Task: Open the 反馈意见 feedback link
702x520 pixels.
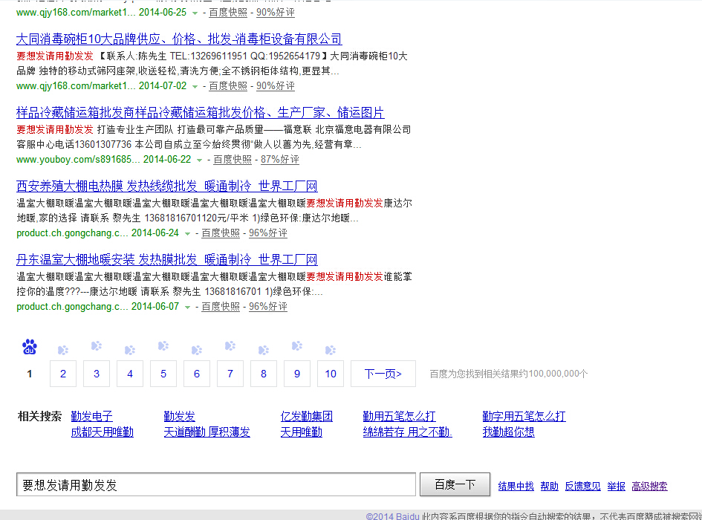Action: point(583,487)
